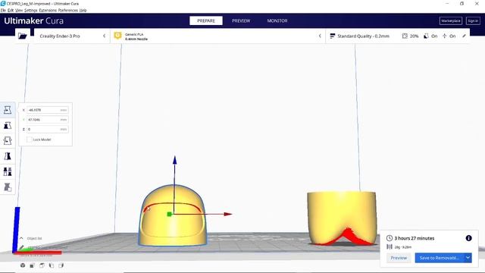Select the Scale tool in the left toolbar
The height and width of the screenshot is (273, 485).
8,125
